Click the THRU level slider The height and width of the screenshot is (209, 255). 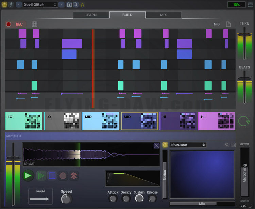(244, 35)
